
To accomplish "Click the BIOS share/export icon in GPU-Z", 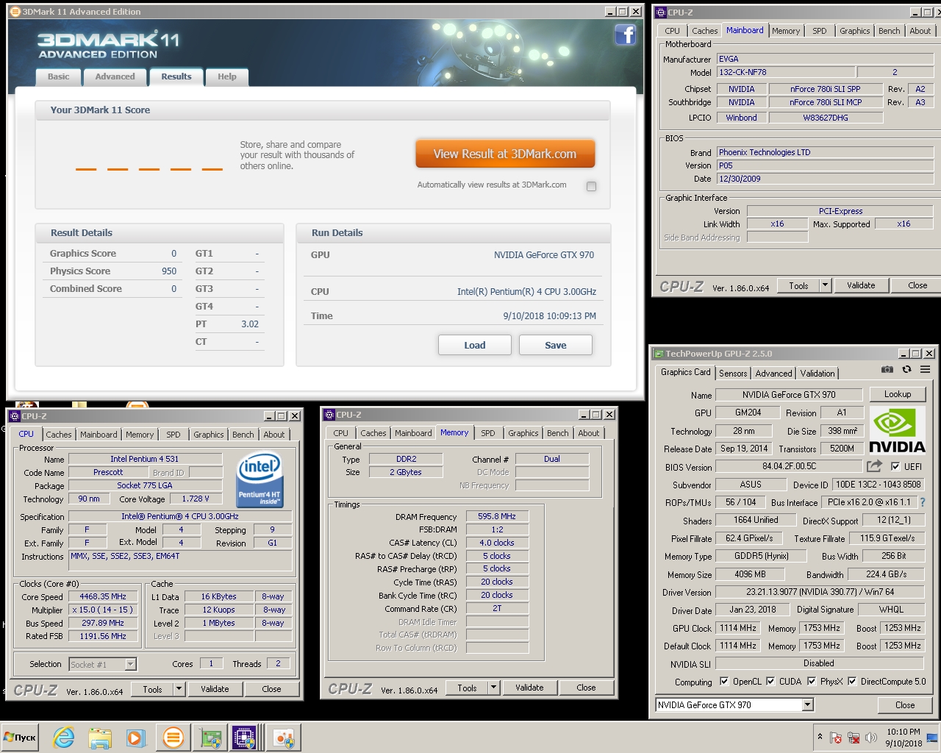I will tap(874, 466).
